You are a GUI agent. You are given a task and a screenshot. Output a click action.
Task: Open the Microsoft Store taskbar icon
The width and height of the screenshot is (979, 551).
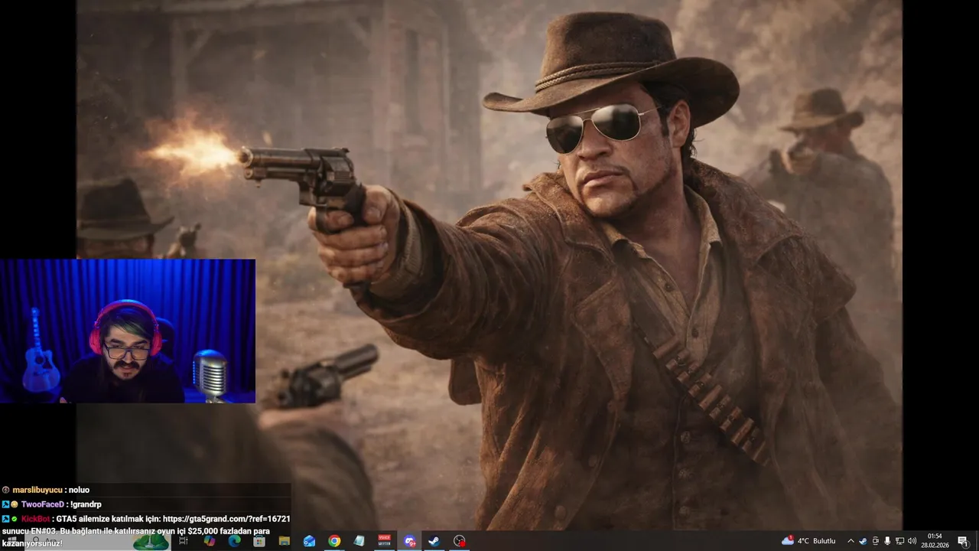coord(259,541)
